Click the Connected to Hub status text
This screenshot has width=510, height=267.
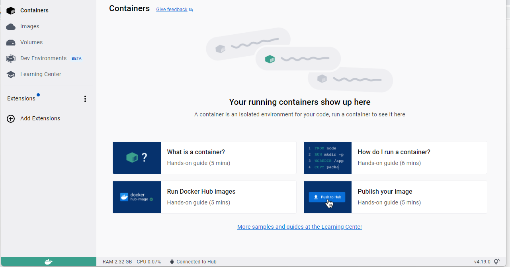(x=197, y=262)
